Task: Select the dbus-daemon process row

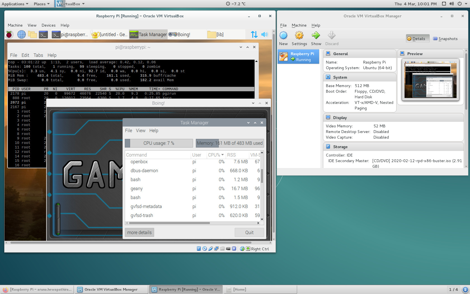Action: coord(192,171)
